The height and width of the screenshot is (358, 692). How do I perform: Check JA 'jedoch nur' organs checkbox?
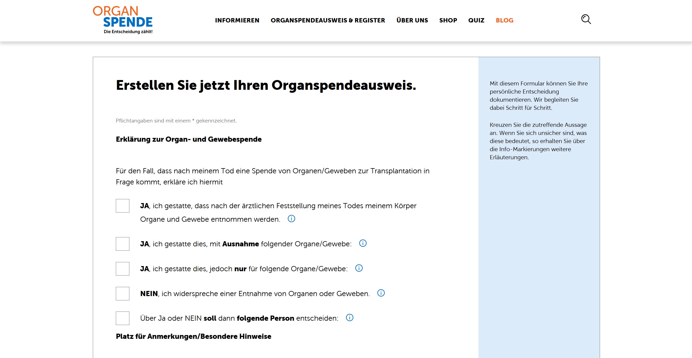[x=123, y=269]
